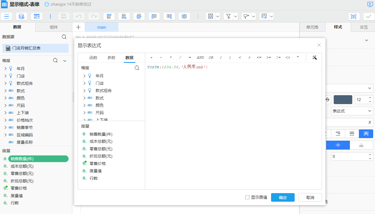
Task: Expand the 款式组合 dimension in the dialog
Action: (x=84, y=90)
